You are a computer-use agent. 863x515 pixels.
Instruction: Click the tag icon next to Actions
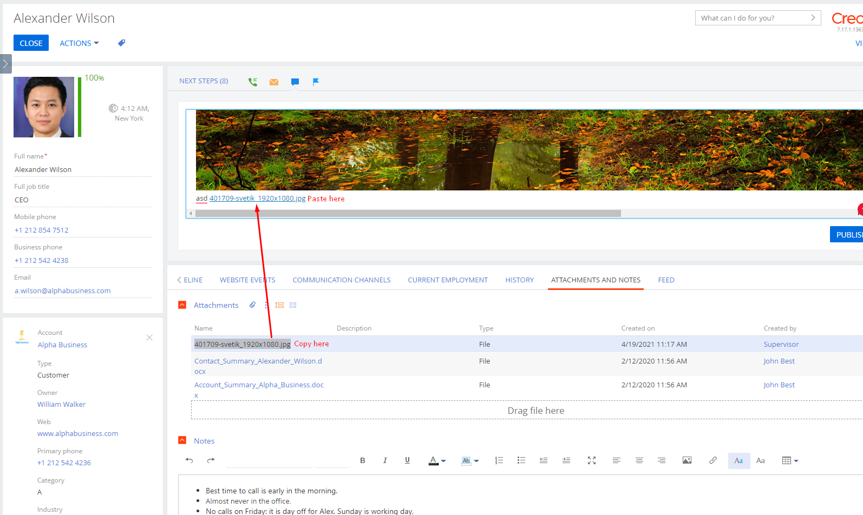click(121, 43)
